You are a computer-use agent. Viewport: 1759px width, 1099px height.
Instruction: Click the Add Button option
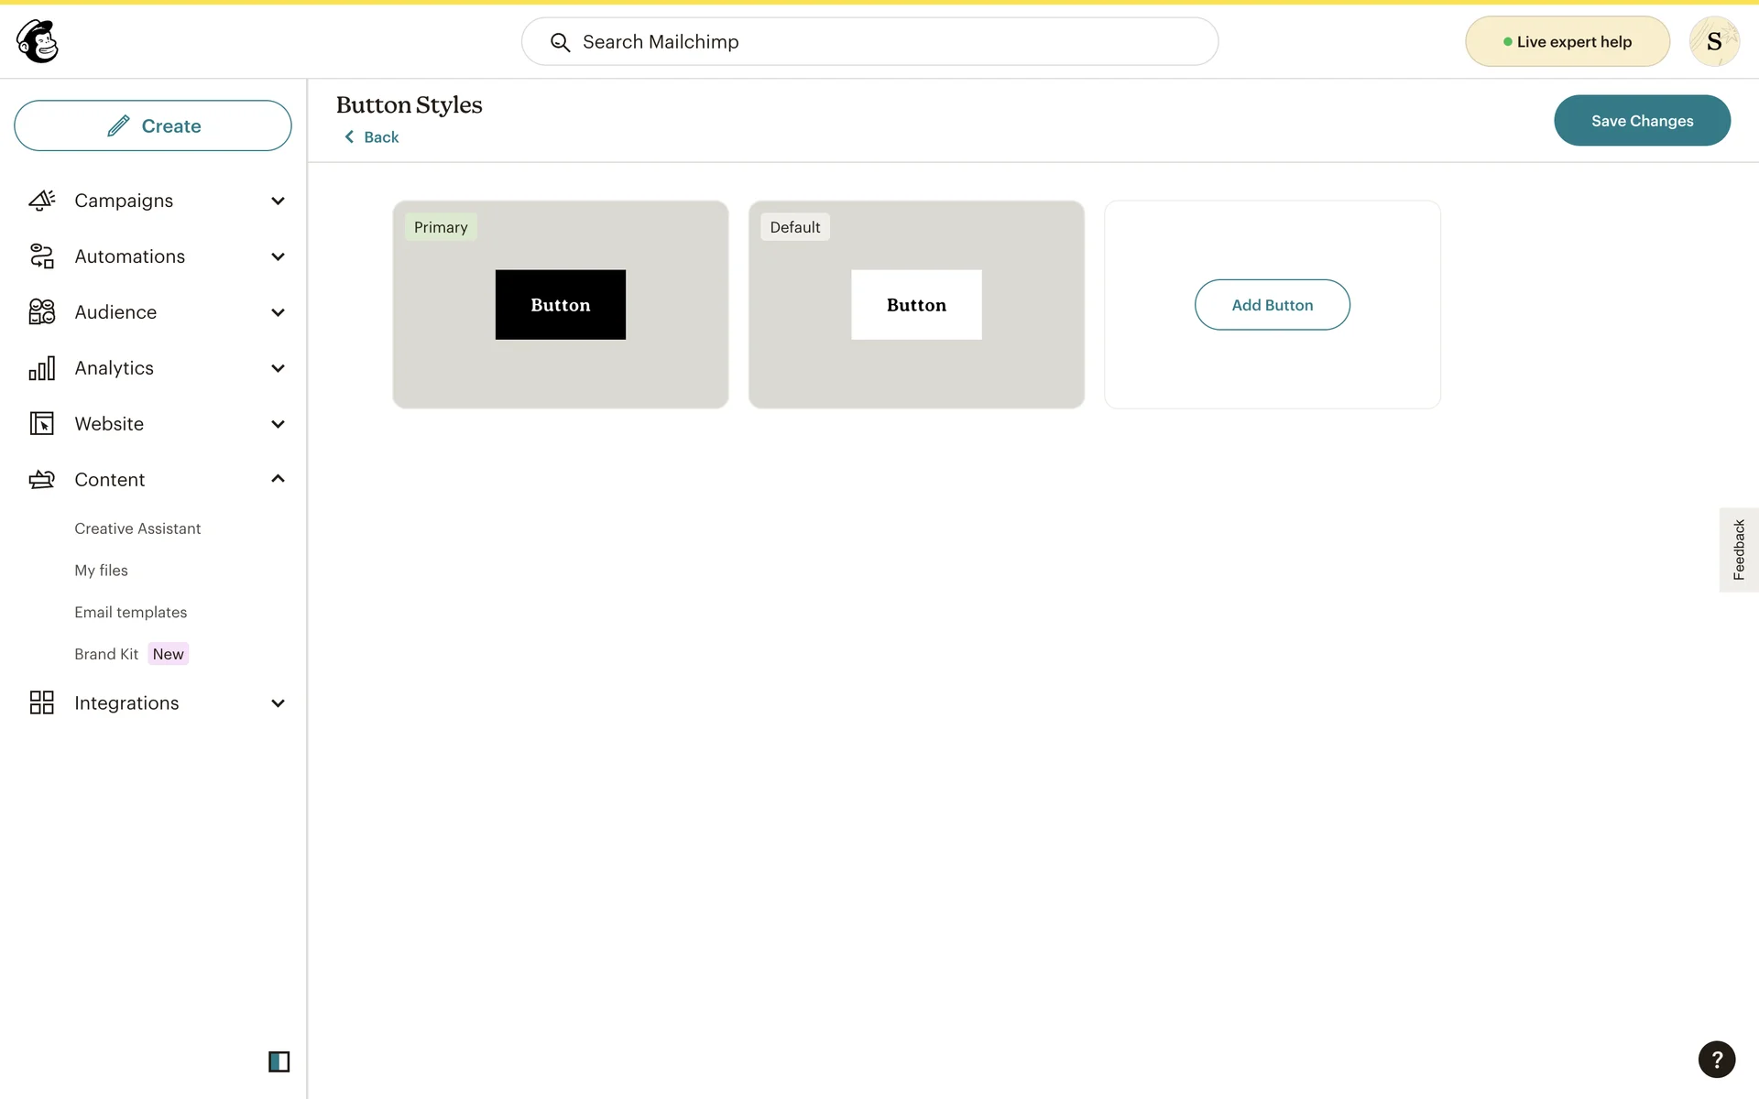1271,305
